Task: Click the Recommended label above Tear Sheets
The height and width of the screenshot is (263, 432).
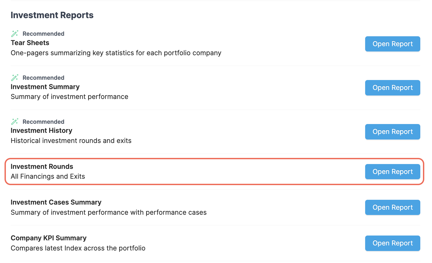Action: coord(43,34)
